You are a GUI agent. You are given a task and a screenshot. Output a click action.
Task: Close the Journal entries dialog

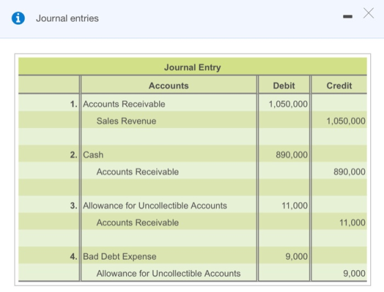pyautogui.click(x=369, y=13)
